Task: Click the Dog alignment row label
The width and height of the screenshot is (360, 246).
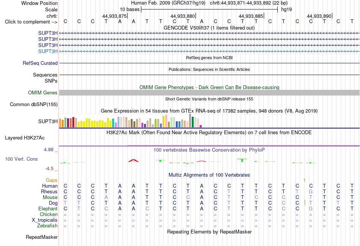Action: coord(53,203)
